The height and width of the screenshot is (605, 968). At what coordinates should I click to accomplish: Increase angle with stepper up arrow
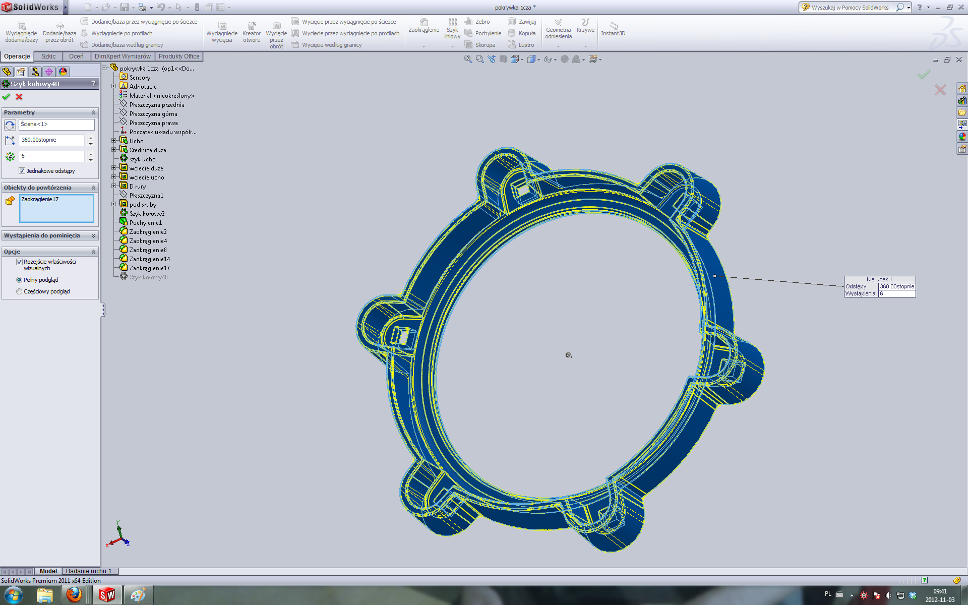click(91, 137)
